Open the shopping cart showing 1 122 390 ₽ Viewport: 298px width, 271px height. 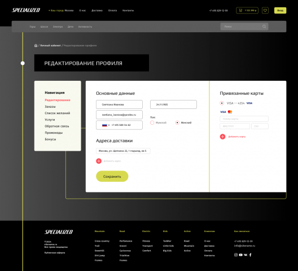click(247, 11)
